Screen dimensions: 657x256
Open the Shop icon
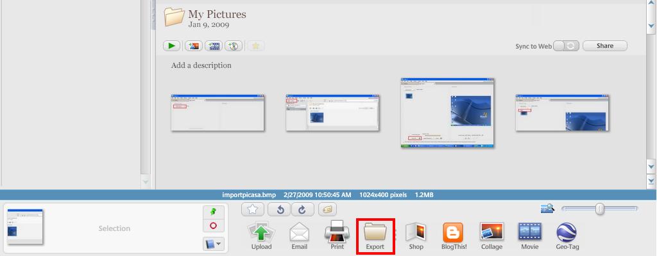pos(416,232)
